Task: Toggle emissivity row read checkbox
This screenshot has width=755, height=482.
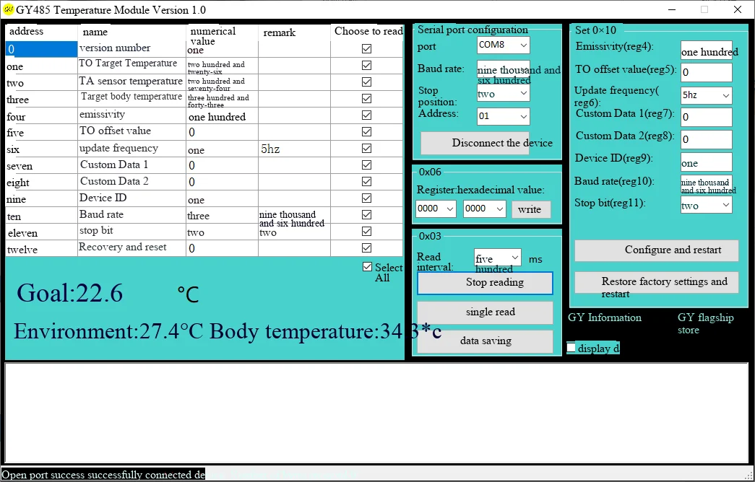Action: [366, 115]
